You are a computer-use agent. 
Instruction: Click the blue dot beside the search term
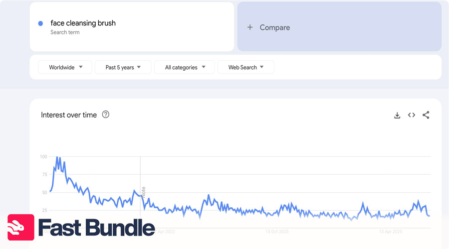(x=40, y=23)
